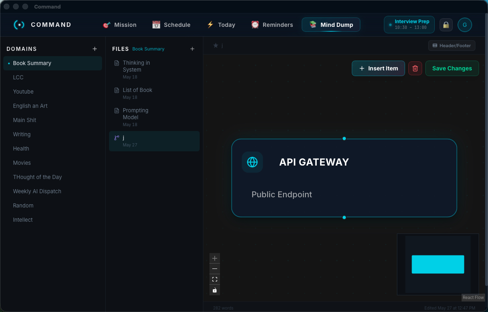Click the document icon beside Prompting Model
The image size is (488, 312).
click(x=117, y=111)
